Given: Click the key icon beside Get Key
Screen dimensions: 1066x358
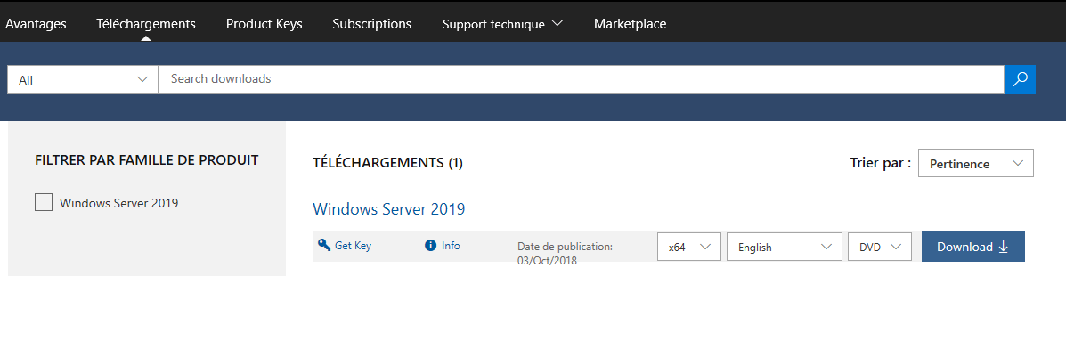Looking at the screenshot, I should pyautogui.click(x=323, y=245).
